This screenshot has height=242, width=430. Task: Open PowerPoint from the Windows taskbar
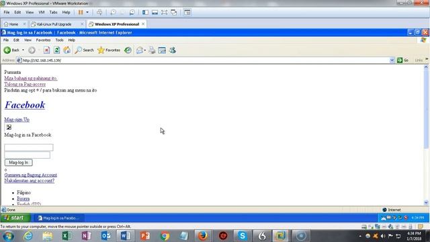click(x=145, y=236)
